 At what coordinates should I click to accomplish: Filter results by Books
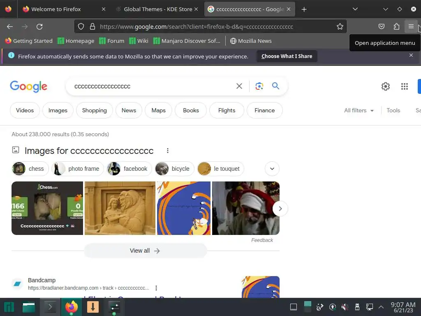tap(191, 110)
